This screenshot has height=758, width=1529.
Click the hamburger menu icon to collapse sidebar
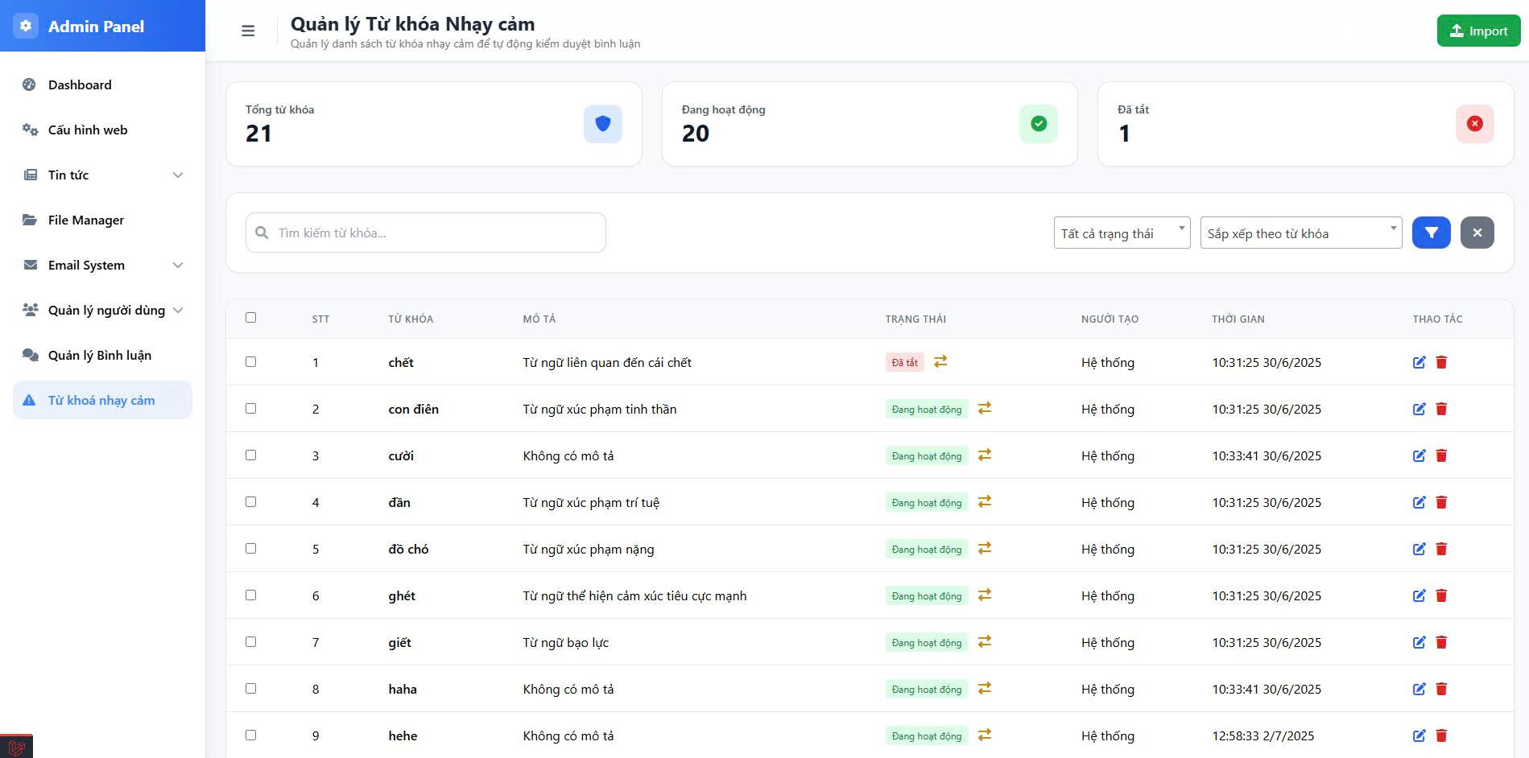248,31
